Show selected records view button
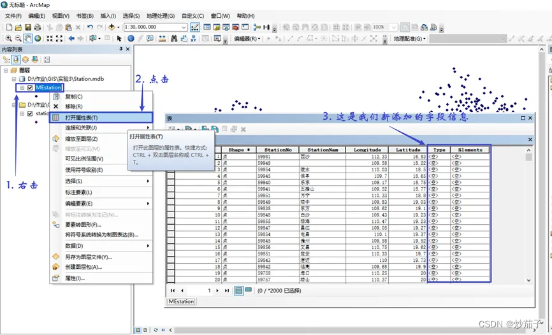This screenshot has width=552, height=335. 249,290
